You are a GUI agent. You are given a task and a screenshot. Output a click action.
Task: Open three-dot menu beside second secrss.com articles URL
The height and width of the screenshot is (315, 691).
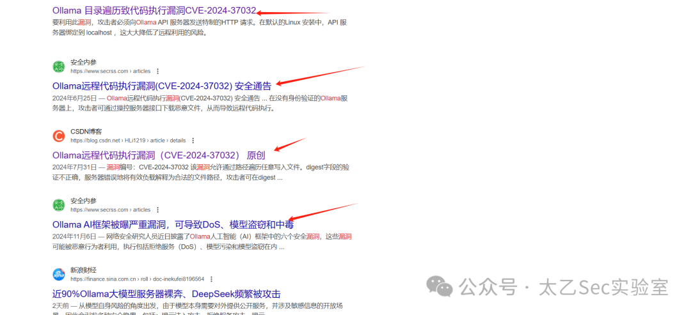(x=158, y=210)
